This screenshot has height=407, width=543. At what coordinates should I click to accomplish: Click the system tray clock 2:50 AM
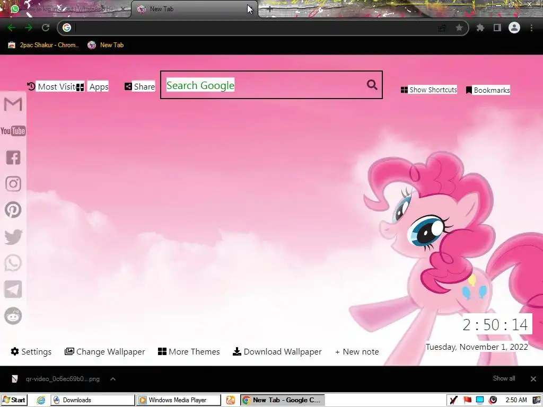[516, 400]
